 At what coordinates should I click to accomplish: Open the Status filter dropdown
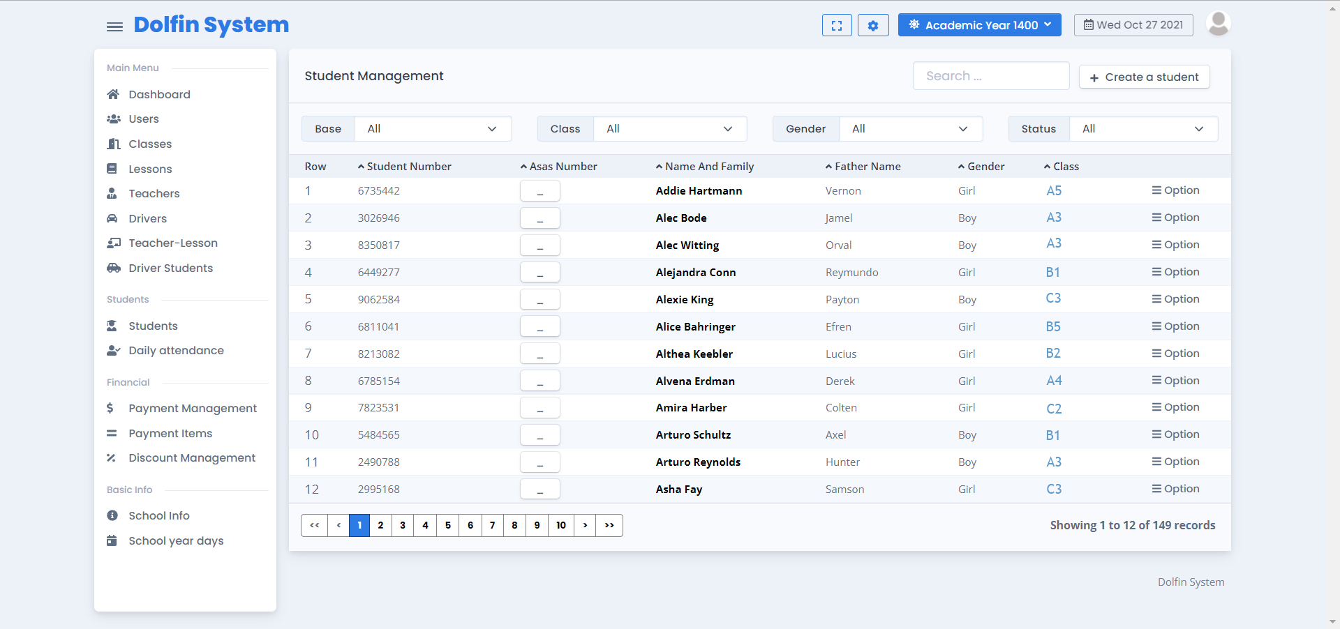click(1143, 129)
